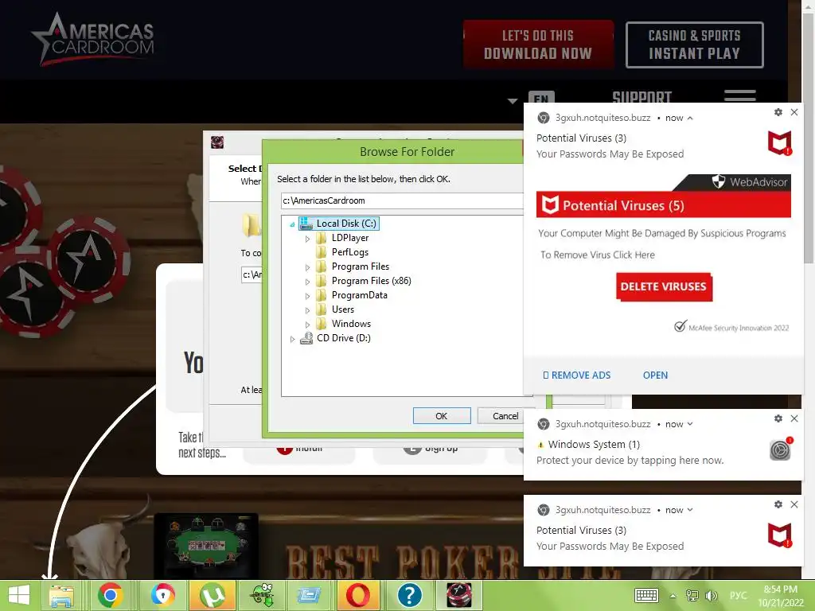Select Local Disk (C:) in tree
Screen dimensions: 815x611
346,224
